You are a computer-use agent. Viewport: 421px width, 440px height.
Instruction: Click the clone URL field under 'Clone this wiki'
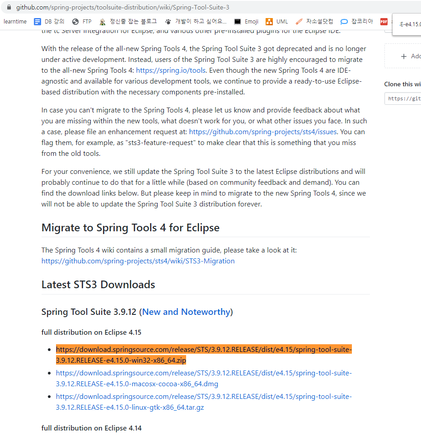(x=403, y=98)
